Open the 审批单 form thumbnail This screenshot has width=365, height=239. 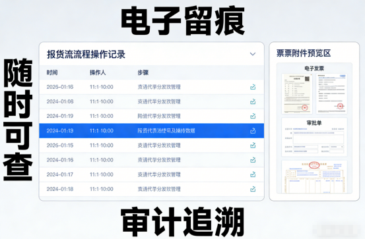[314, 137]
